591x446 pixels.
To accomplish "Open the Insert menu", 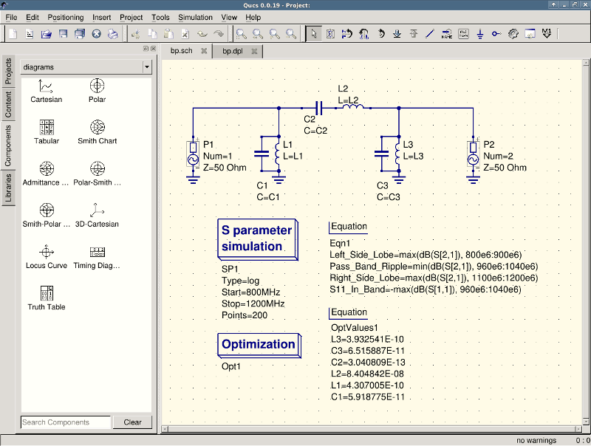I will 102,17.
